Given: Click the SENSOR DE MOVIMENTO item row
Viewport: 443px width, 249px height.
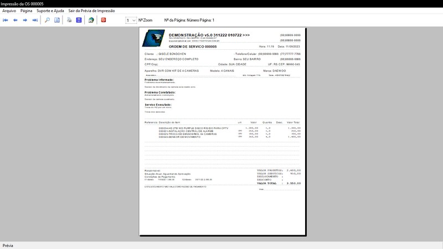Looking at the screenshot, I should (x=229, y=137).
